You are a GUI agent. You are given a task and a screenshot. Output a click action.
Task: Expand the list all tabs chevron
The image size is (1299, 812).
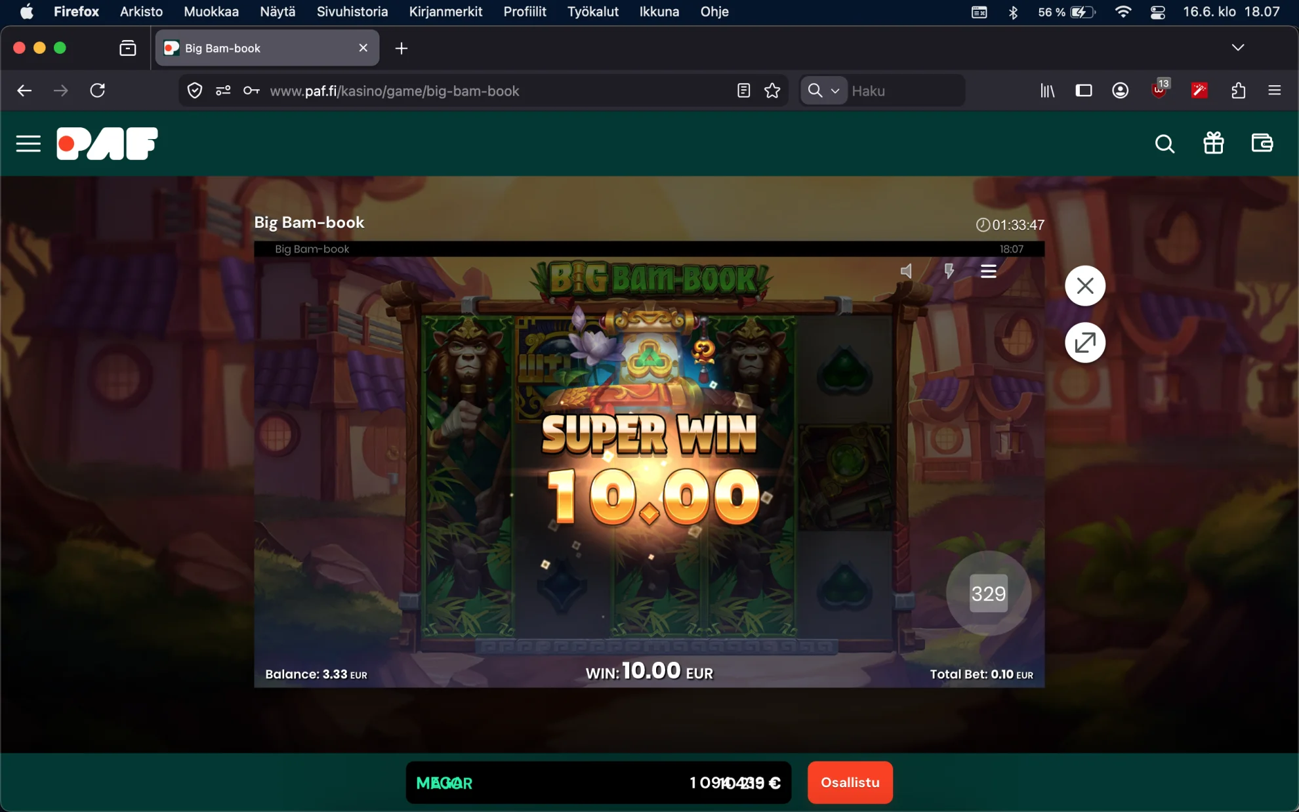[x=1238, y=47]
